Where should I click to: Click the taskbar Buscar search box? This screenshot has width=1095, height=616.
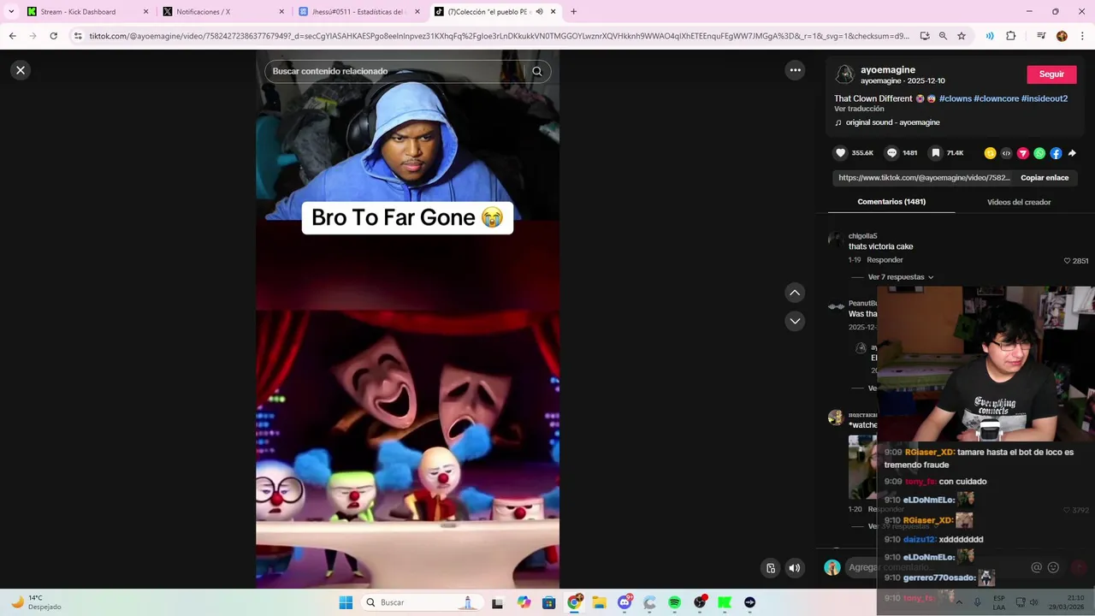click(x=422, y=602)
